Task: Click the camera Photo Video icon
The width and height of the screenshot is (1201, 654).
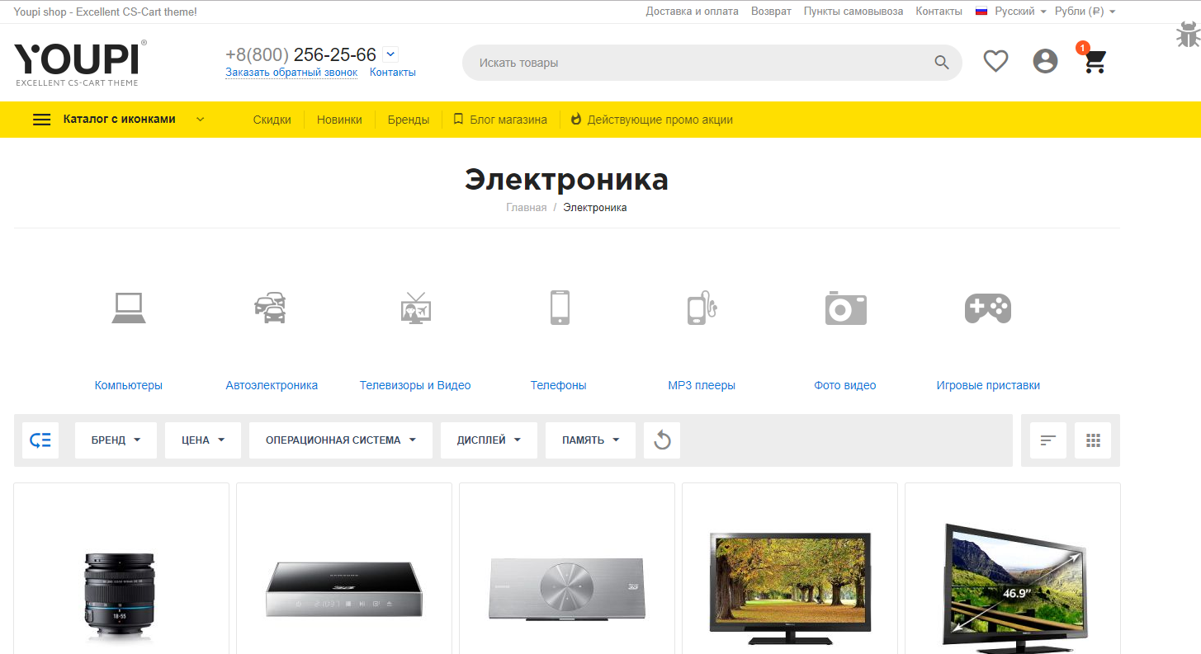Action: click(845, 308)
